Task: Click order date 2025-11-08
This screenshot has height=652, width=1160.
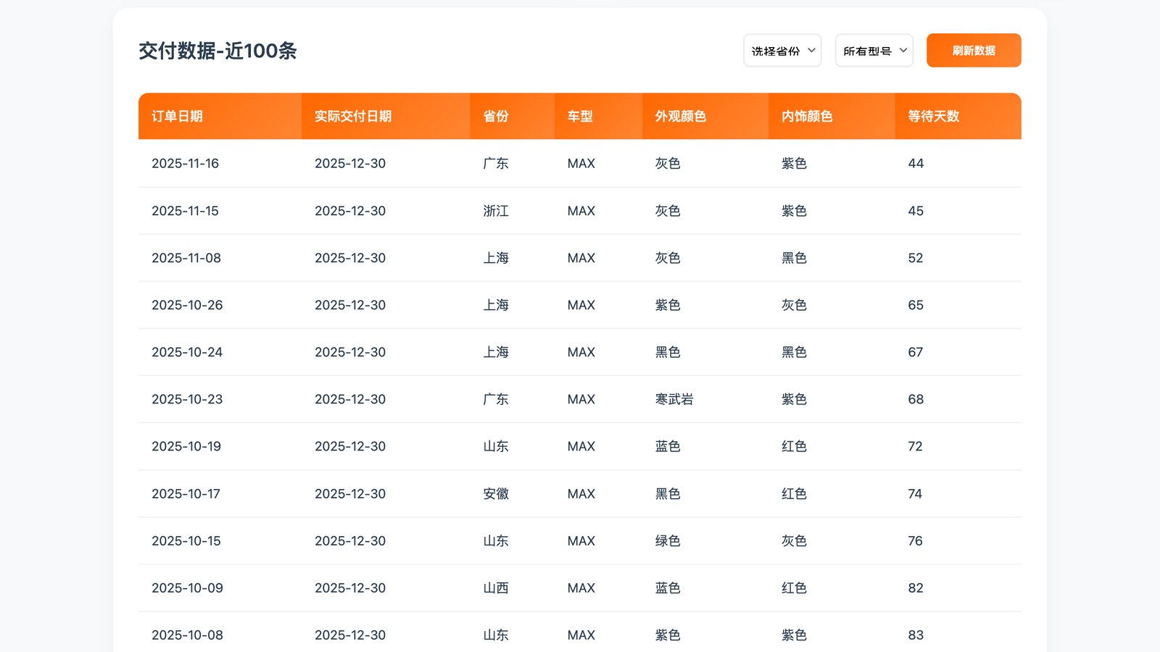Action: tap(186, 258)
